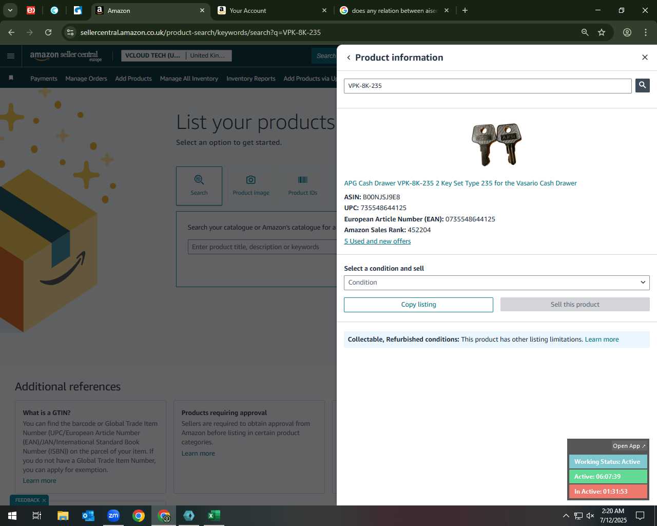Screen dimensions: 657x526
Task: Click the Amazon Seller Central logo
Action: click(x=66, y=56)
